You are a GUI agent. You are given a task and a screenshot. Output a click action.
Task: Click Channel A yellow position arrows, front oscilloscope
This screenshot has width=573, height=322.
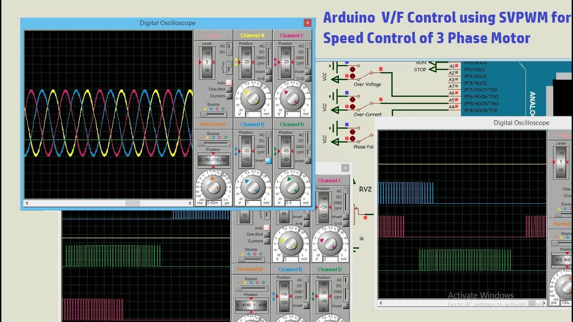pyautogui.click(x=236, y=62)
